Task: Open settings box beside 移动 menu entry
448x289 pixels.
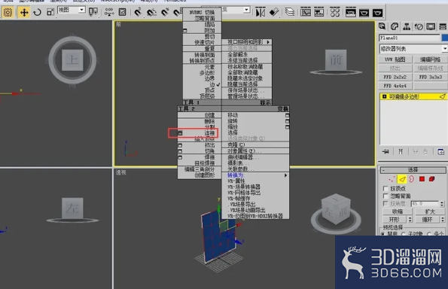Action: 287,115
